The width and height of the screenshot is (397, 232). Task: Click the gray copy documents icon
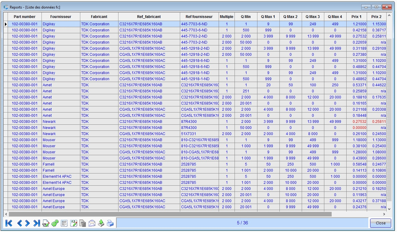click(x=83, y=223)
